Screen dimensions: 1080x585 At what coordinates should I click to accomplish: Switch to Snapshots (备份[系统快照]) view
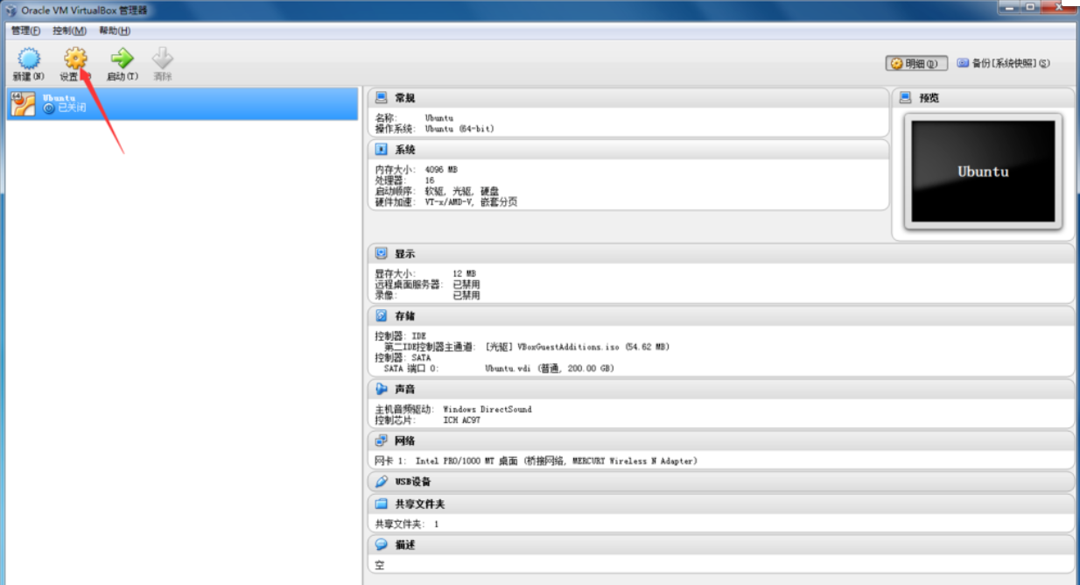click(1003, 63)
